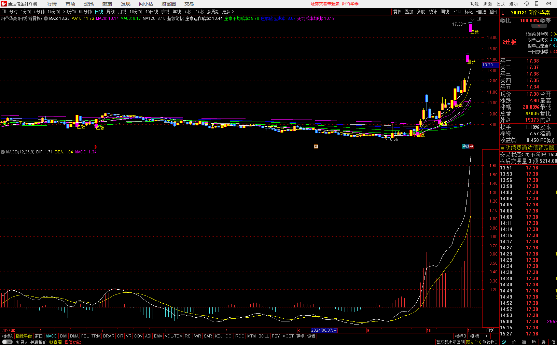Select the KDJ indicator
This screenshot has height=345, width=557.
click(219, 336)
